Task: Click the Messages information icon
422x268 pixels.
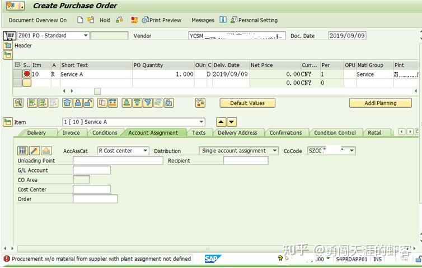Action: click(x=223, y=20)
